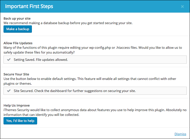The width and height of the screenshot is (190, 139).
Task: Click the iThemes Security name in paragraph
Action: pos(17,110)
